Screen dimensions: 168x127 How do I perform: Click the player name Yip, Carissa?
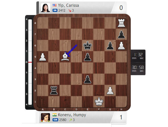click(69, 5)
